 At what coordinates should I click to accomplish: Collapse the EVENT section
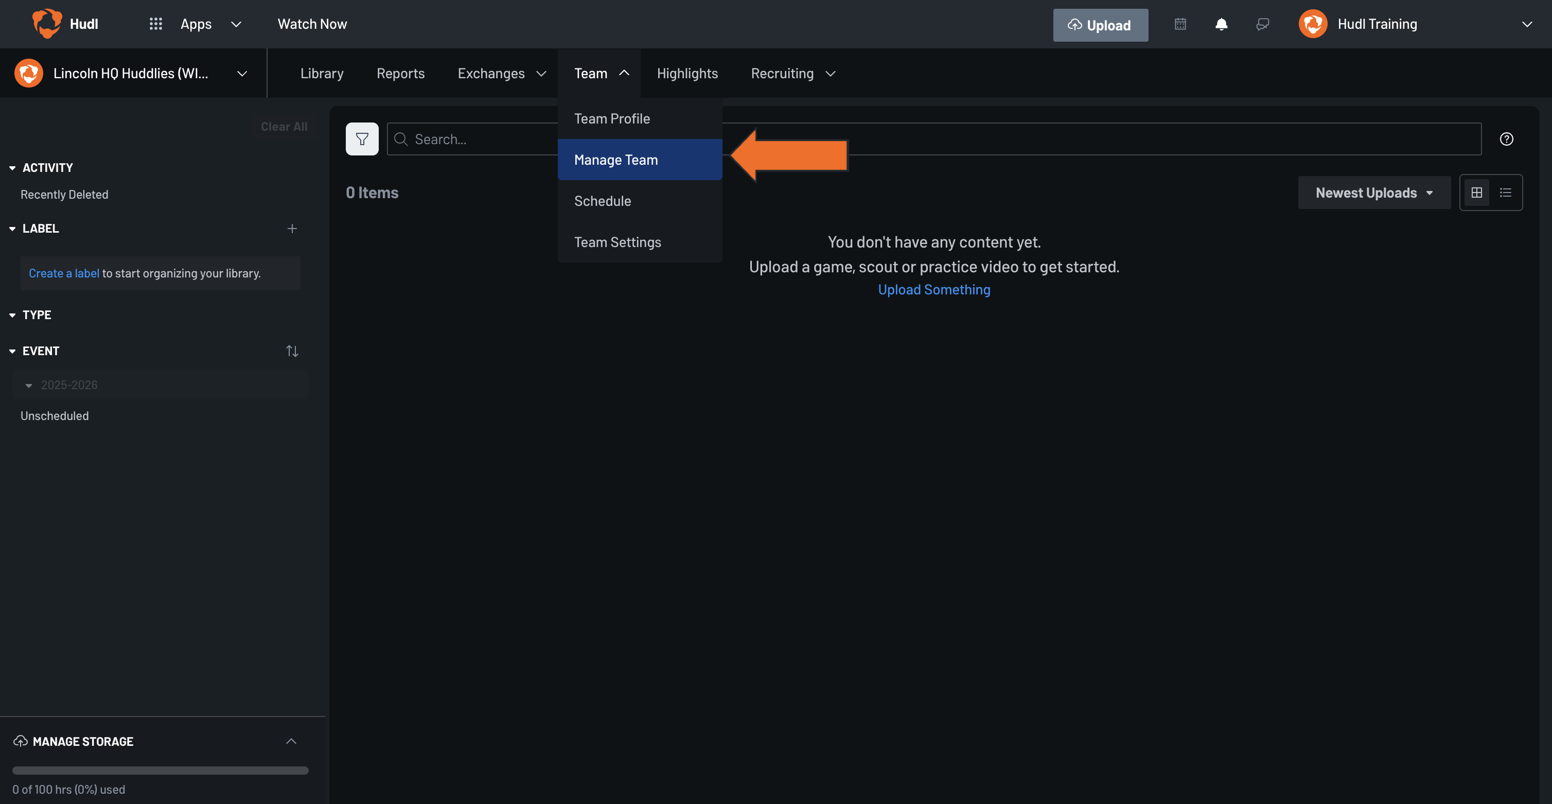coord(12,351)
